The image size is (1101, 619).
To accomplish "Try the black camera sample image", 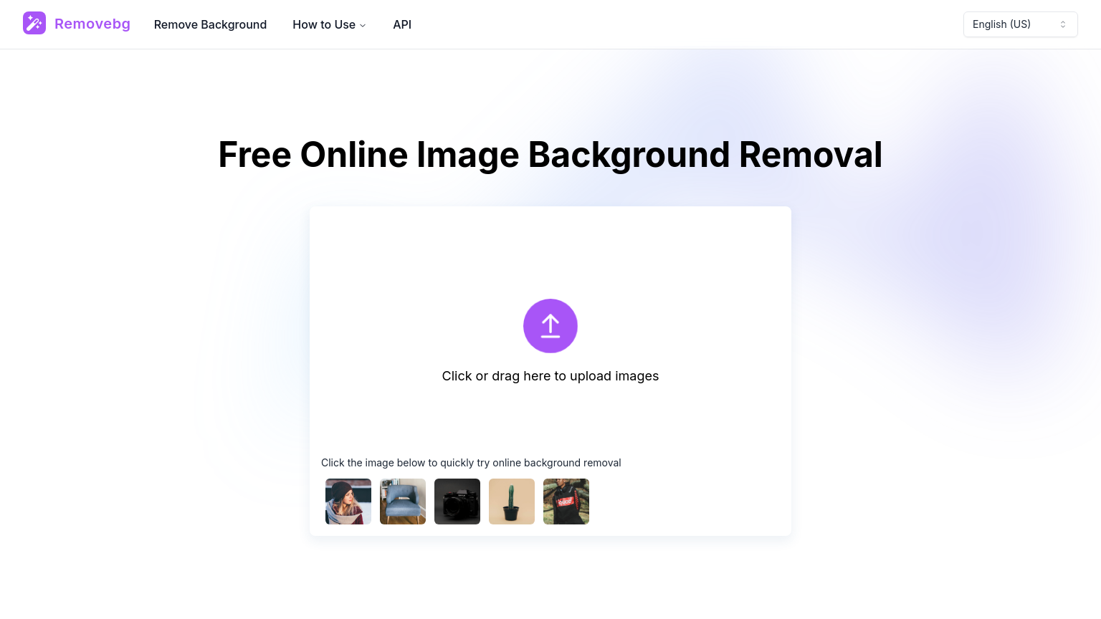I will pyautogui.click(x=457, y=502).
